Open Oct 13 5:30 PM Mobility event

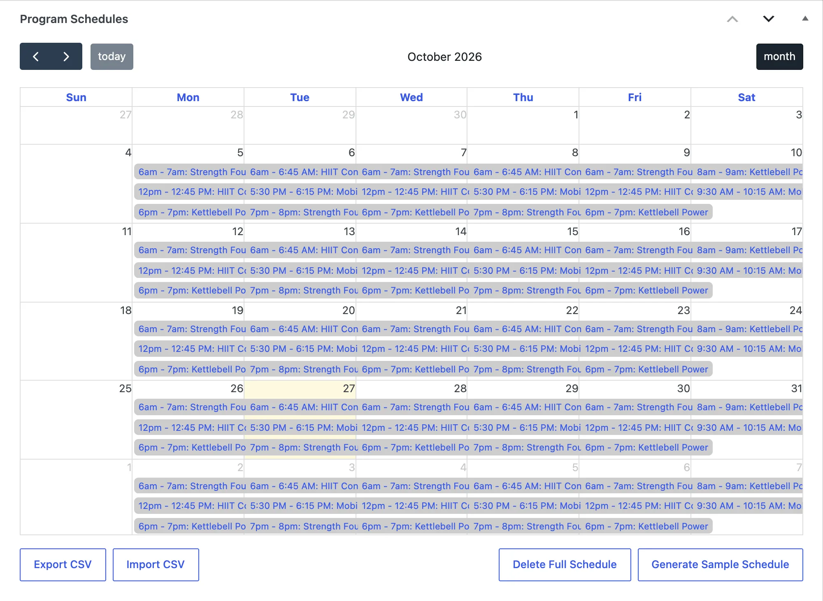tap(302, 270)
